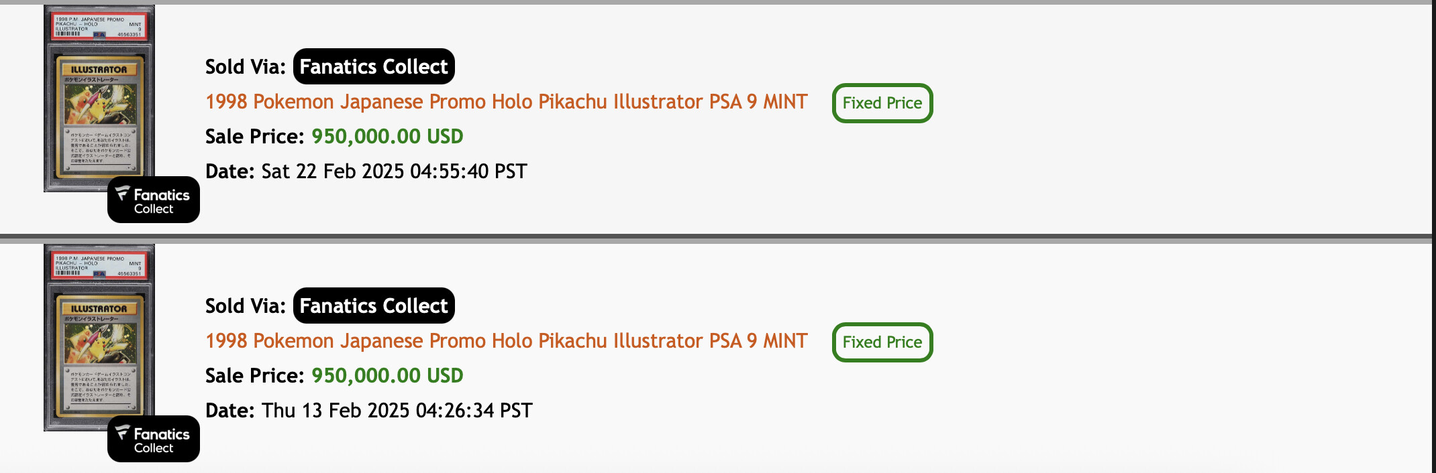Viewport: 1436px width, 473px height.
Task: Click the Fixed Price tag on Feb 22 listing
Action: (882, 103)
